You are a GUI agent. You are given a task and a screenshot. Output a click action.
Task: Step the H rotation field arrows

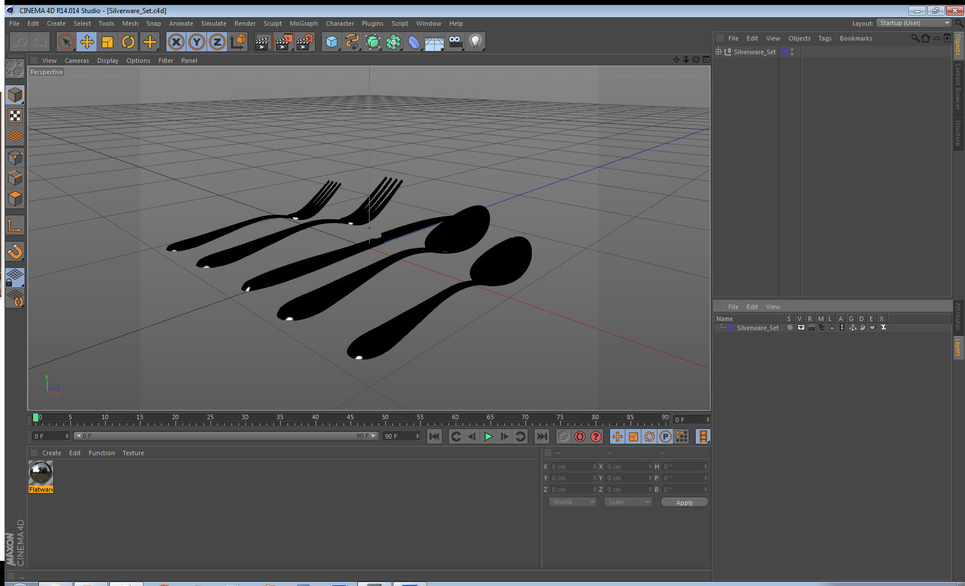[x=706, y=467]
